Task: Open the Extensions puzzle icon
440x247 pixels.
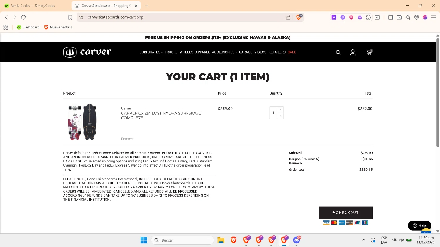Action: [368, 17]
